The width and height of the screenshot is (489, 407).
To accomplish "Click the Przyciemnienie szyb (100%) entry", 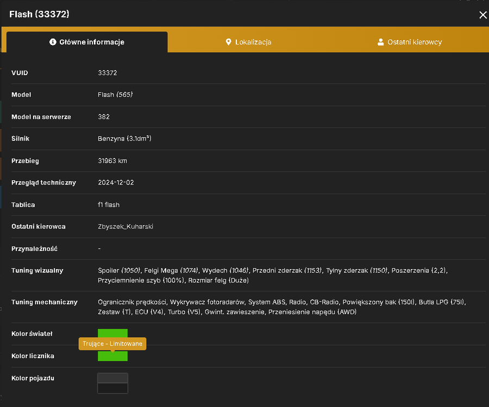I will click(141, 281).
